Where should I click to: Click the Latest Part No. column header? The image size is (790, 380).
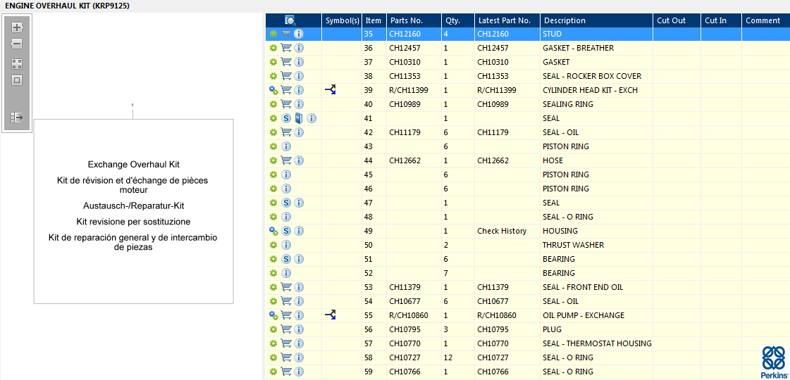503,20
